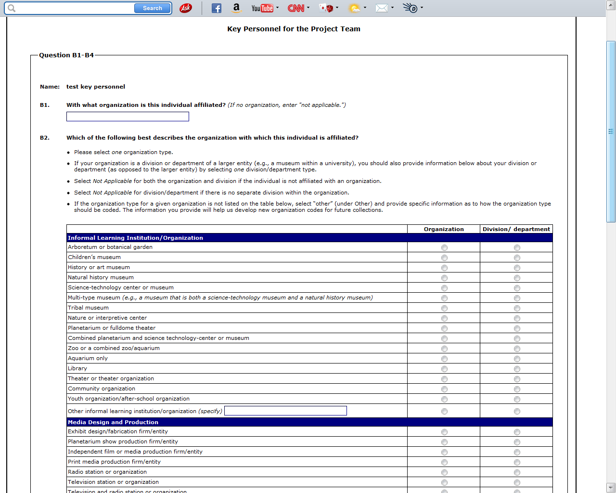Click the "Tribal museum" row label

pos(88,308)
